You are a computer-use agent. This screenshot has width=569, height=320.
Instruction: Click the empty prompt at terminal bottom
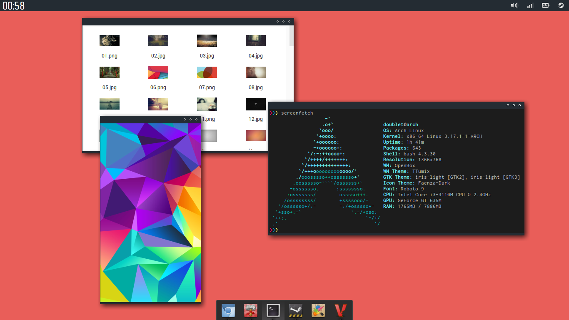pyautogui.click(x=274, y=230)
